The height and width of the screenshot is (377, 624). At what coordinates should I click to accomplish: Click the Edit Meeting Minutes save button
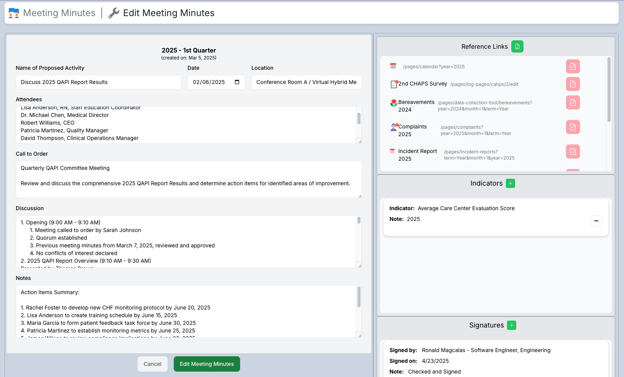tap(207, 364)
